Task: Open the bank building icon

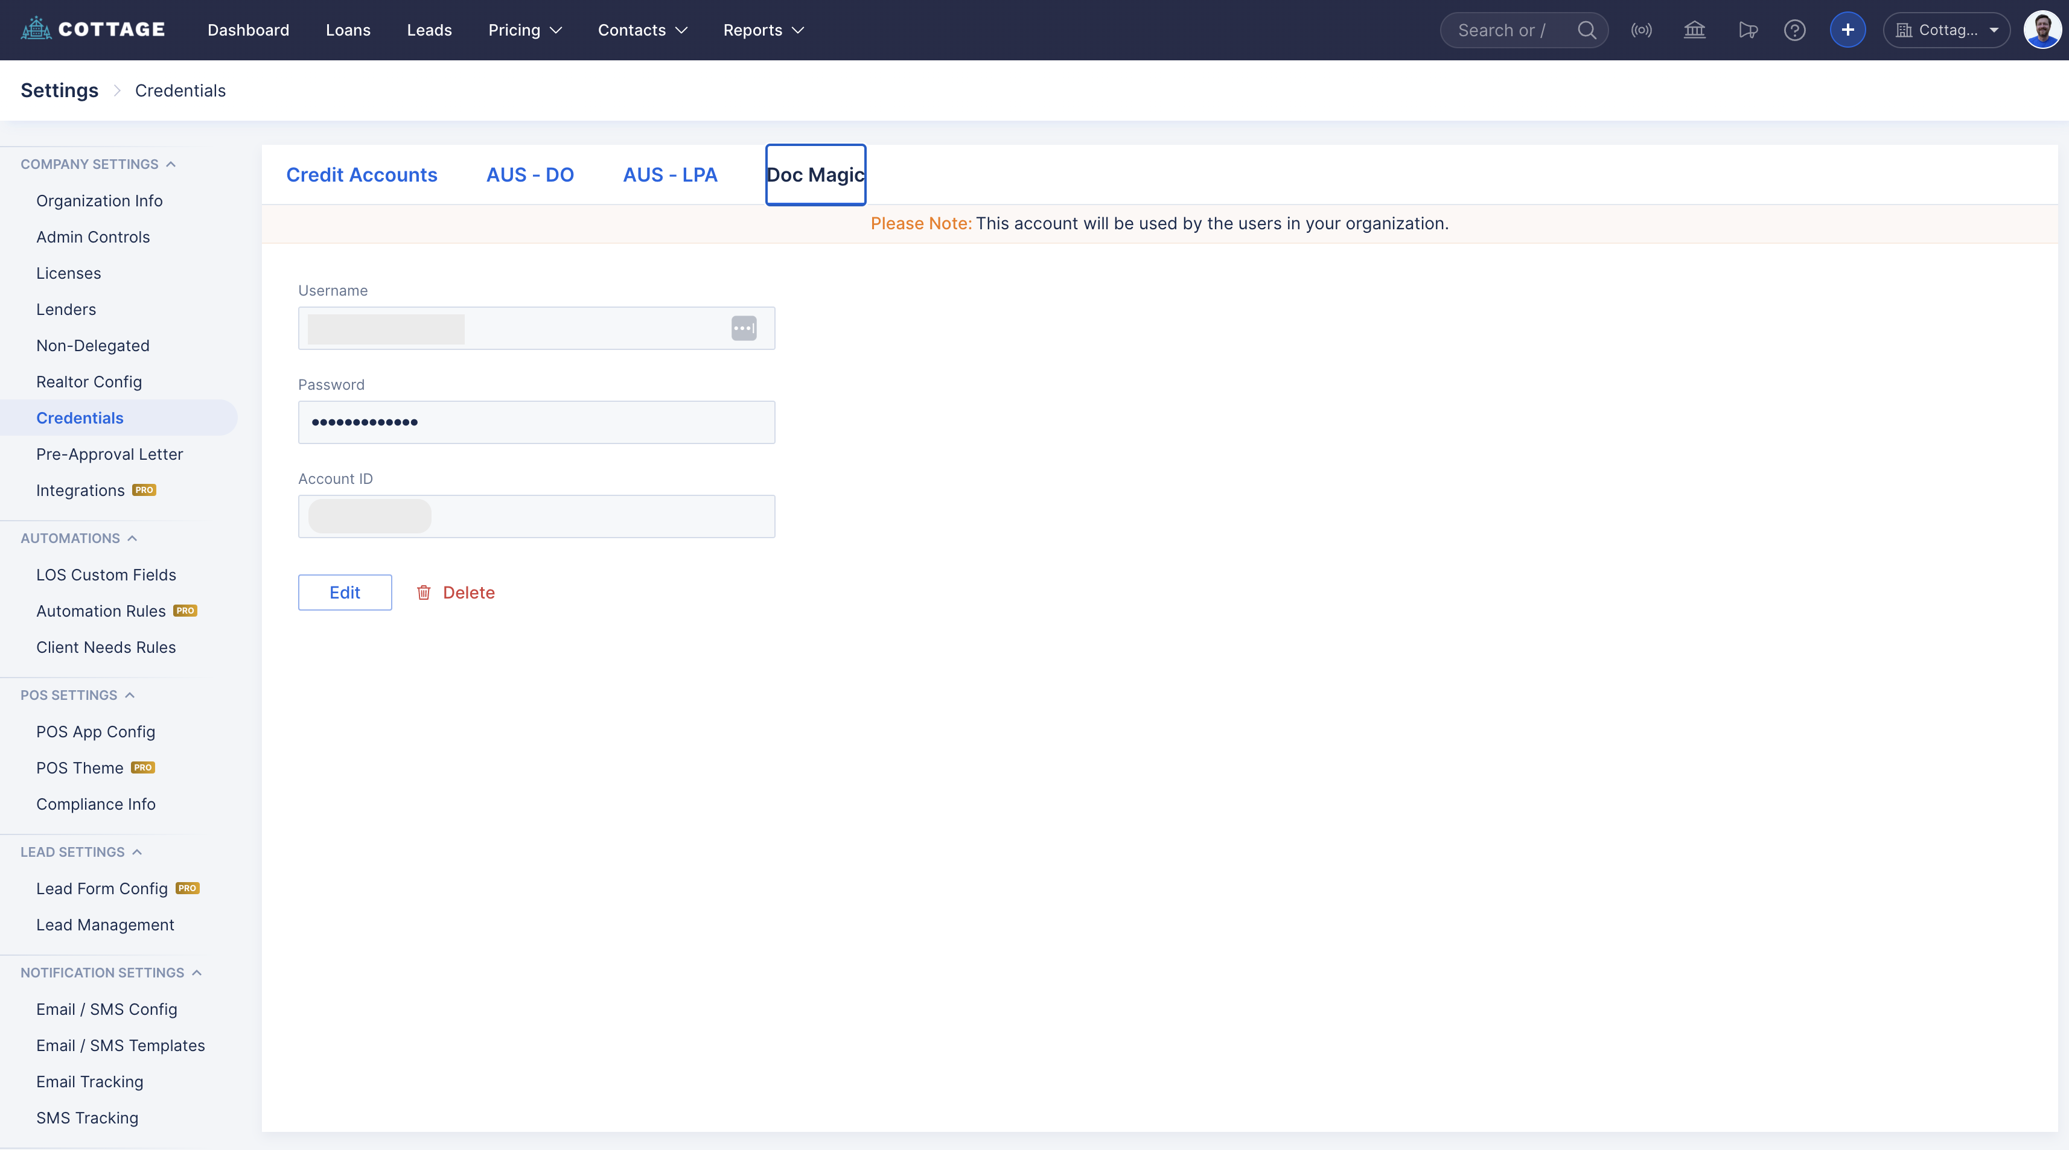Action: point(1694,31)
